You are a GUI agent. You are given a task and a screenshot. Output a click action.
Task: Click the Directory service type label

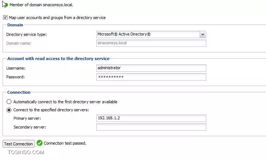coord(26,34)
